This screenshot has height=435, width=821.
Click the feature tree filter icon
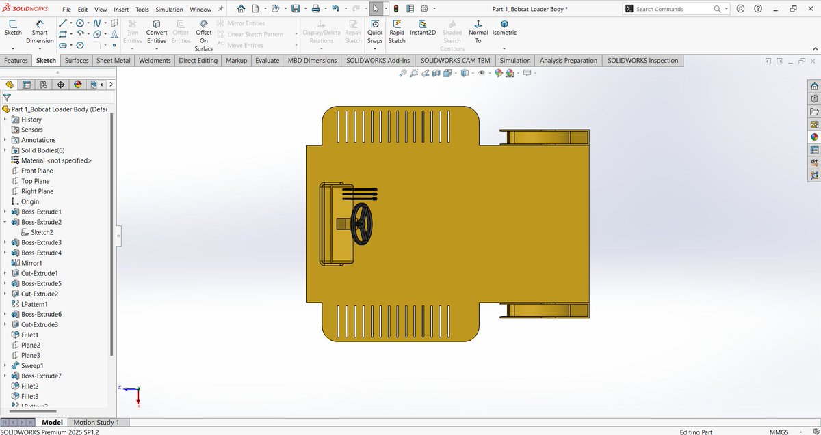coord(7,98)
